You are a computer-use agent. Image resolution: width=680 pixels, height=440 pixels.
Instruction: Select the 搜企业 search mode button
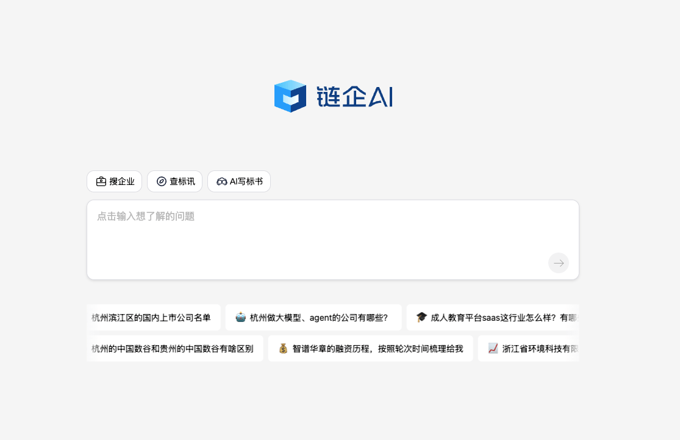[x=115, y=181]
